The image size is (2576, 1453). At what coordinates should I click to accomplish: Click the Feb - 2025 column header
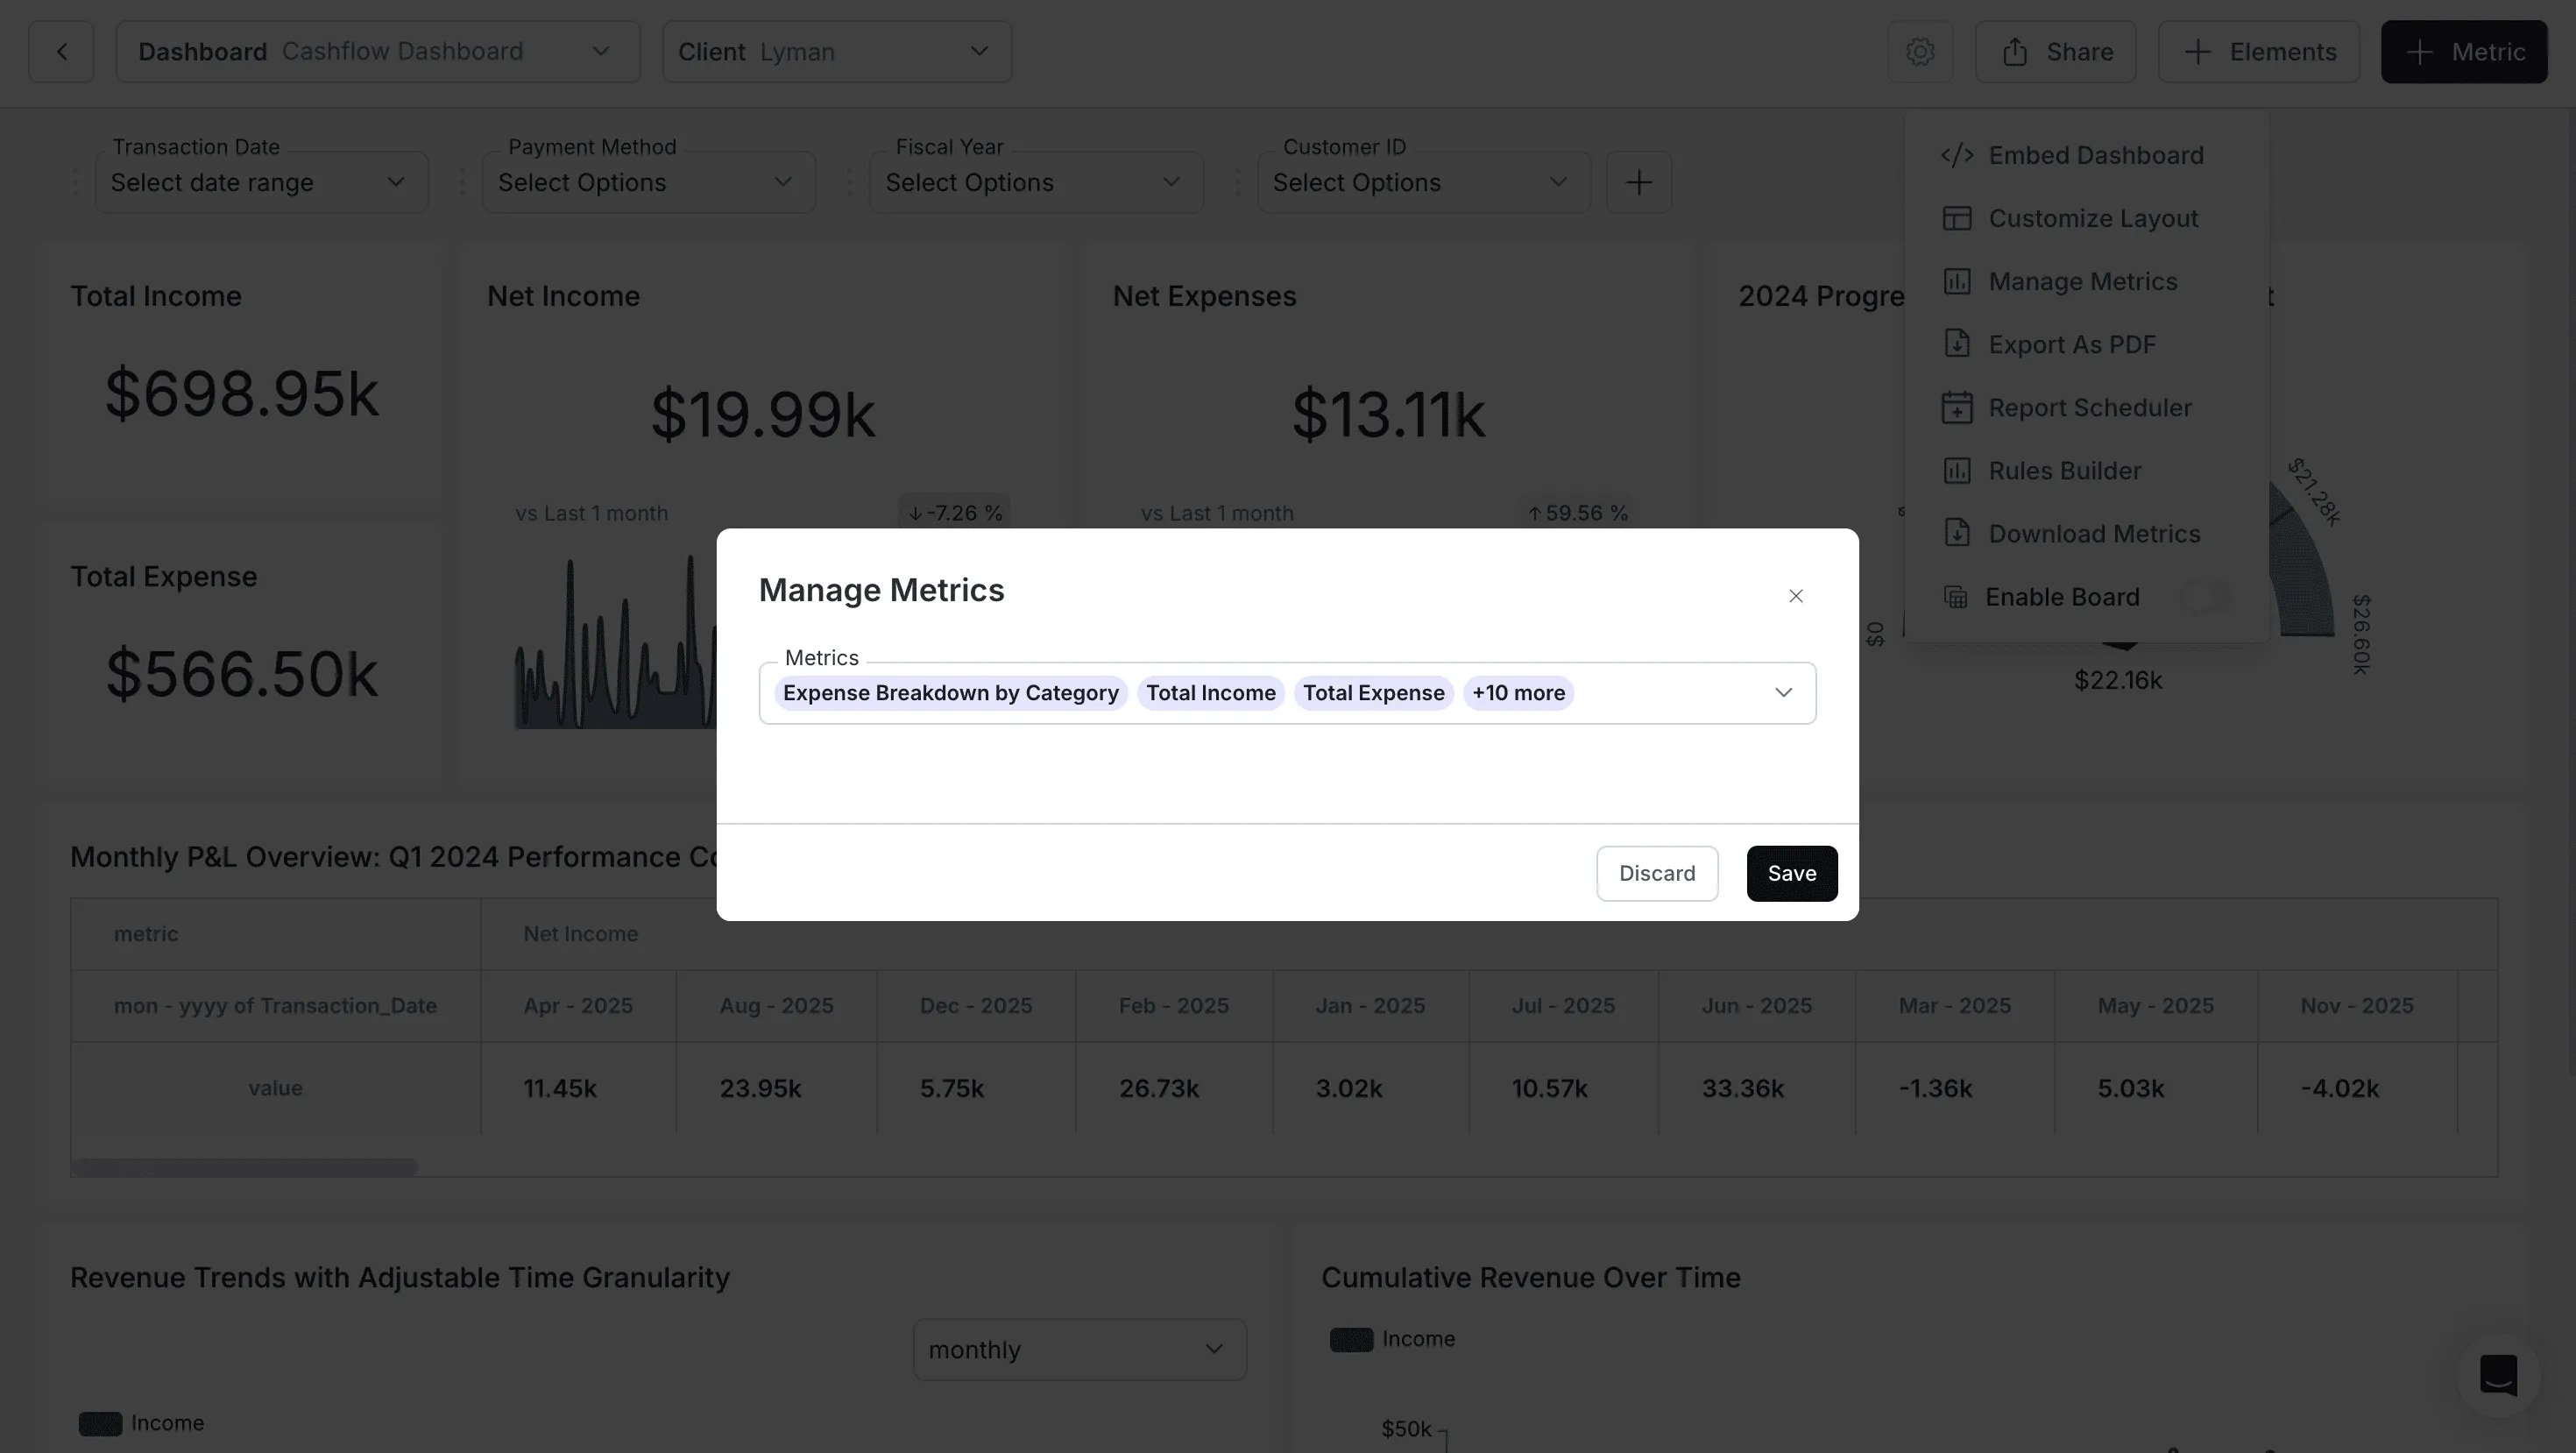click(x=1174, y=1006)
